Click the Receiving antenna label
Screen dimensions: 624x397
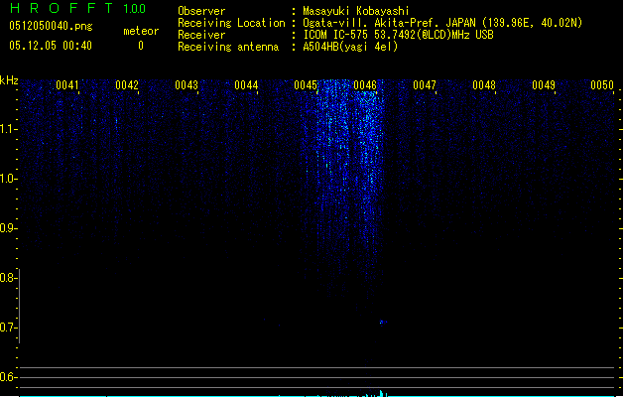[228, 47]
